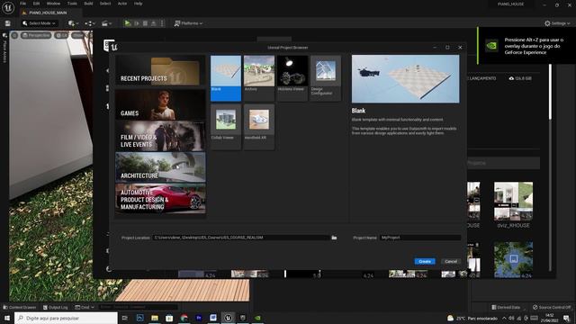Open the Cmd console dropdown

pyautogui.click(x=85, y=307)
